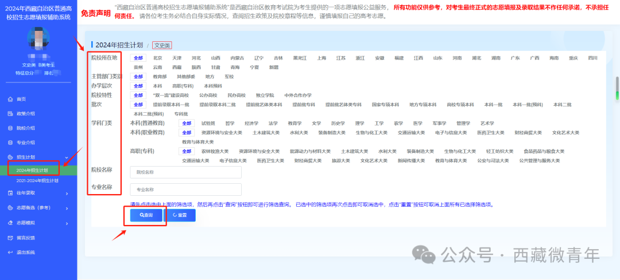Click the 招生计划 sidebar icon
The height and width of the screenshot is (280, 620).
pos(10,157)
